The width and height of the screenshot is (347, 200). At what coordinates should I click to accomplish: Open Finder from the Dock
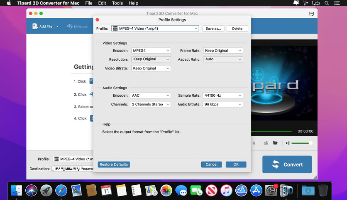tap(16, 190)
